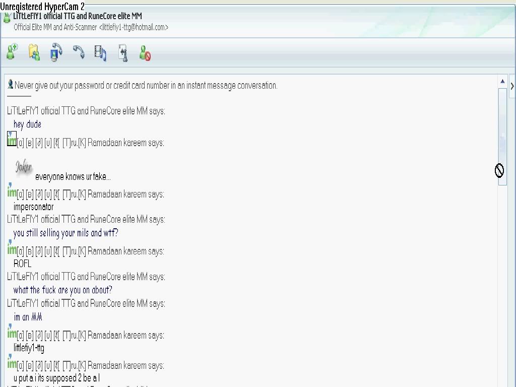
Task: Click the scroll up arrow of conversation
Action: click(502, 82)
